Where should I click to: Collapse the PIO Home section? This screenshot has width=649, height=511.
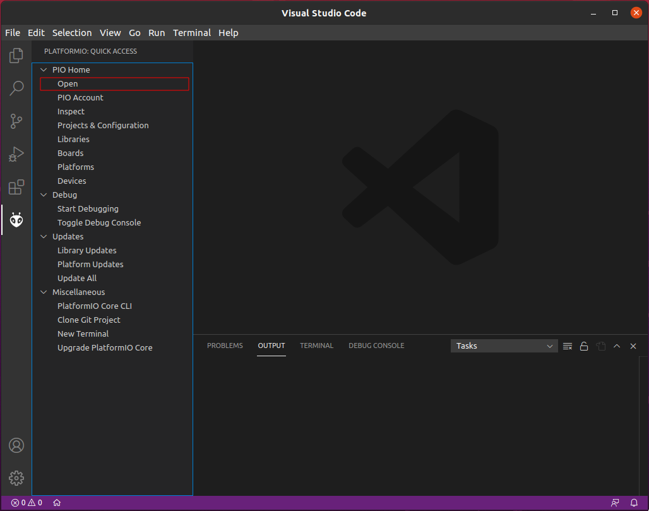(x=44, y=69)
